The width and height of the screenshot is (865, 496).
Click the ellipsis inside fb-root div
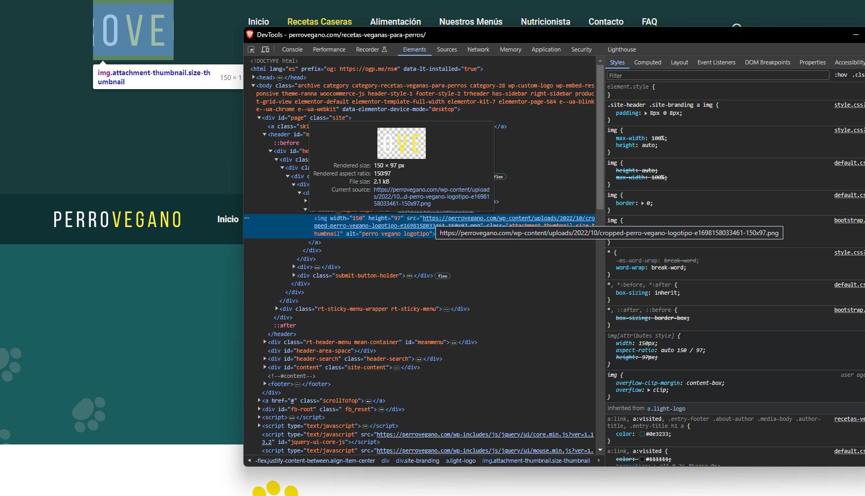tap(381, 410)
